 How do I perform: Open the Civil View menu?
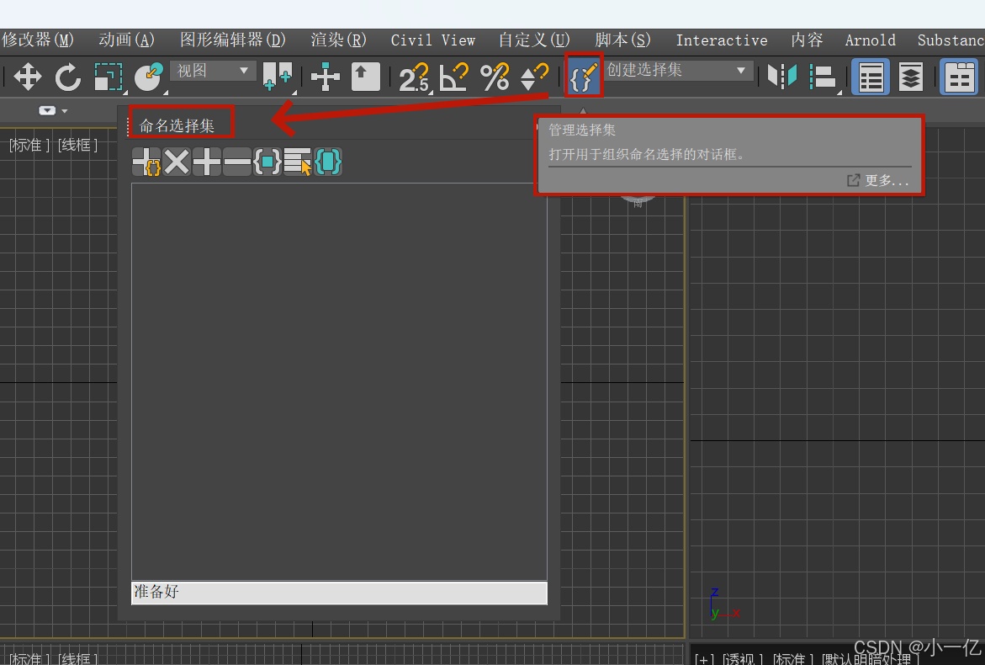pyautogui.click(x=433, y=40)
